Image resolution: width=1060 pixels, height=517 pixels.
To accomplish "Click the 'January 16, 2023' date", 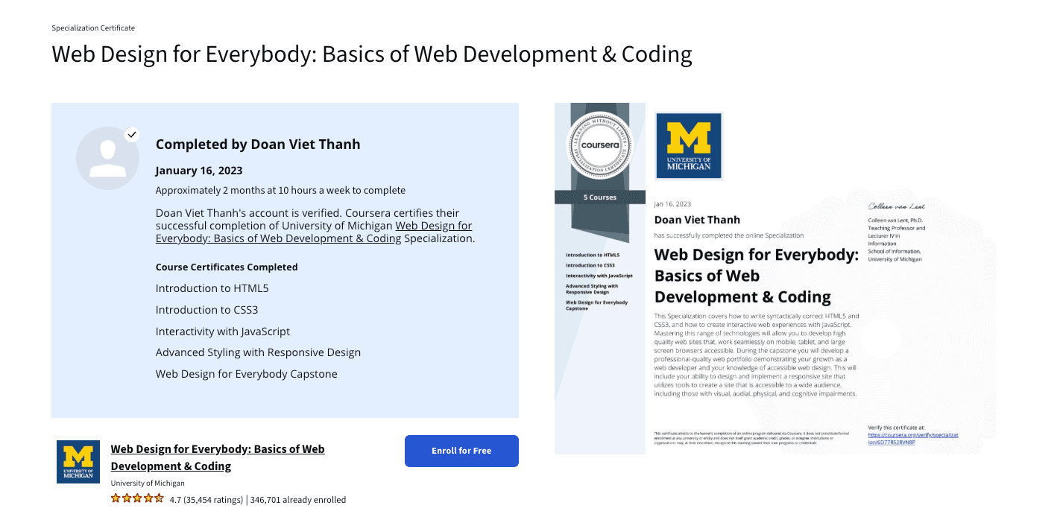I will pyautogui.click(x=199, y=171).
